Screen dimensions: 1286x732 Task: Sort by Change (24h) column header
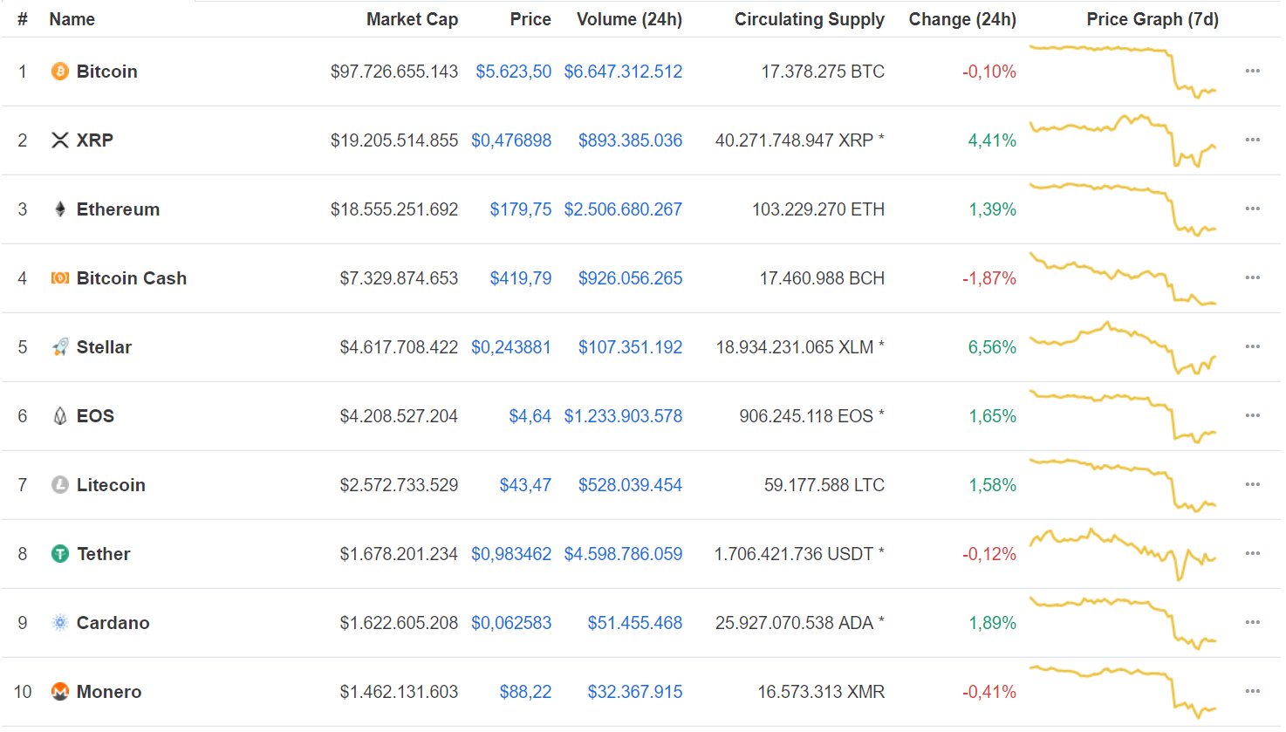pyautogui.click(x=962, y=19)
